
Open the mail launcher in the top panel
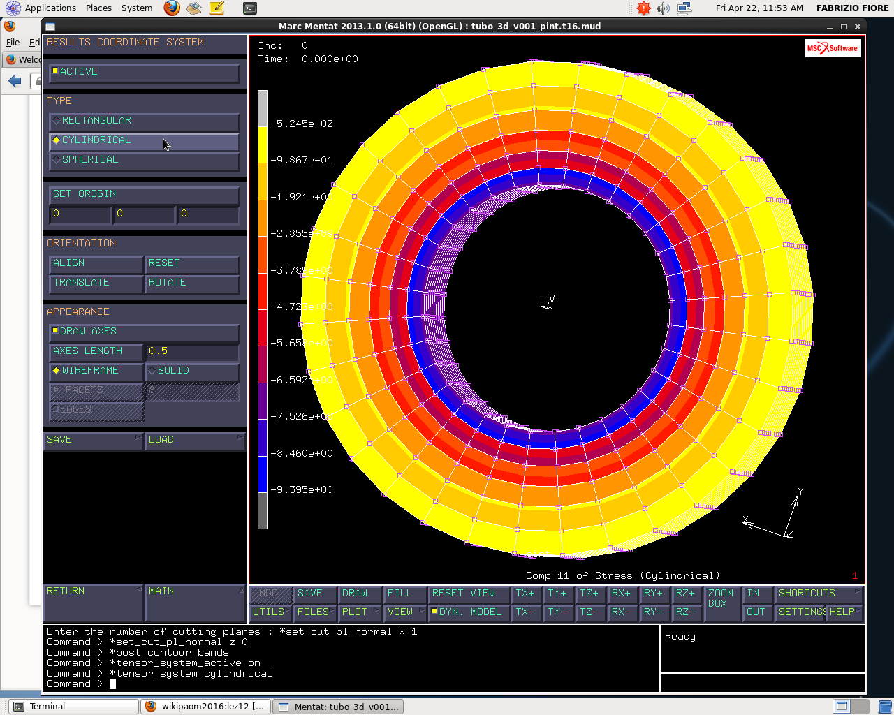click(194, 8)
